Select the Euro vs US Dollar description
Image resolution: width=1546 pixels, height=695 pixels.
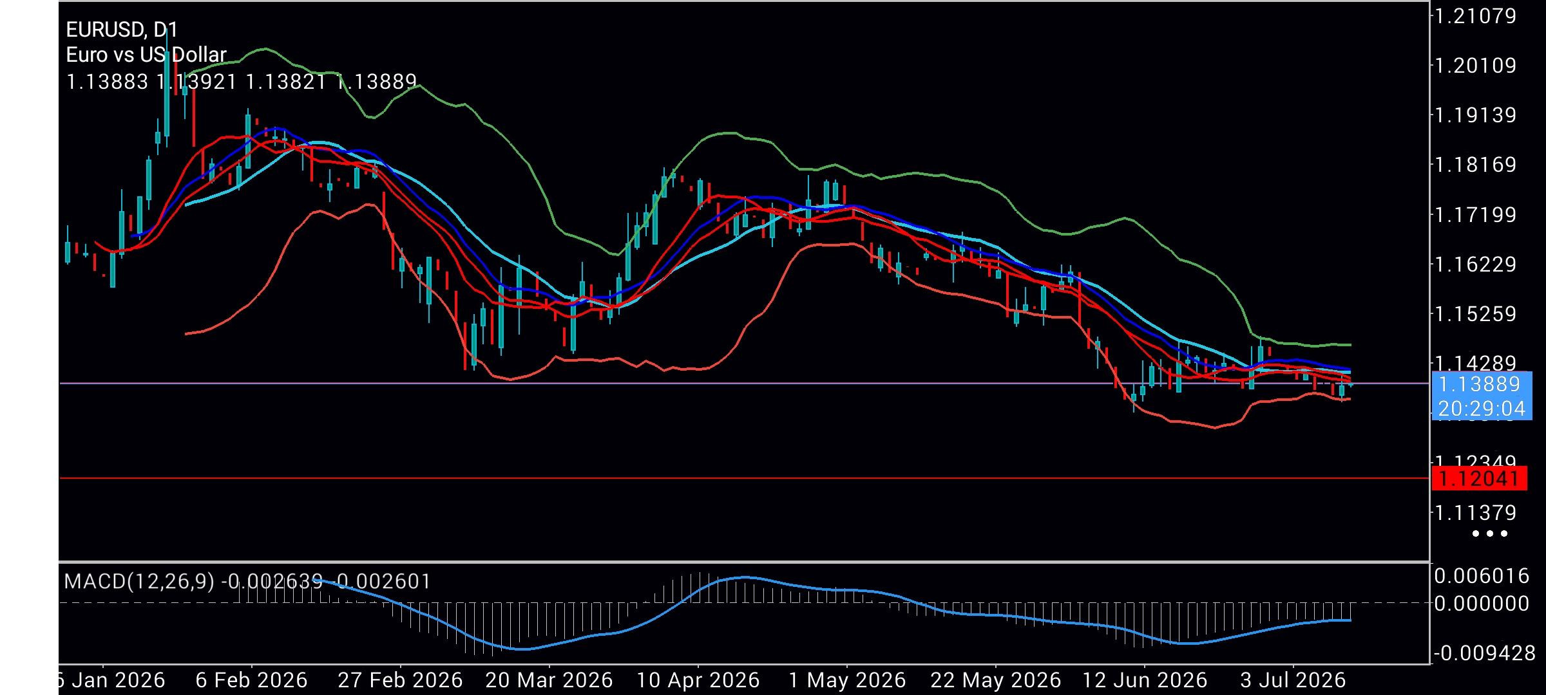click(146, 55)
